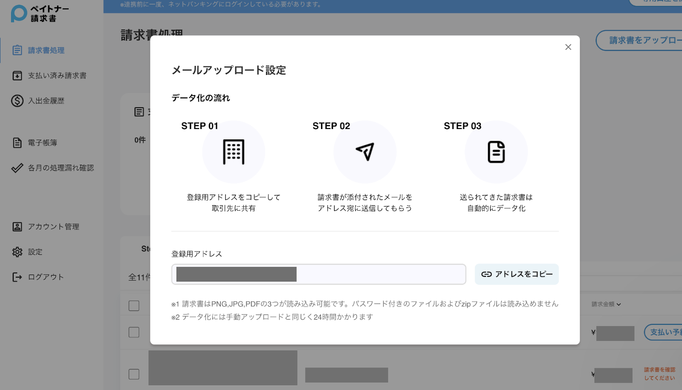Viewport: 682px width, 390px height.
Task: Click the STEP 01 building icon
Action: pos(234,152)
